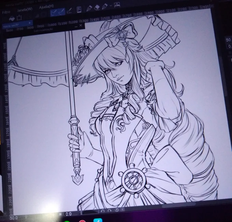Select the first pen nib tool icon
232x222 pixels.
pos(89,8)
